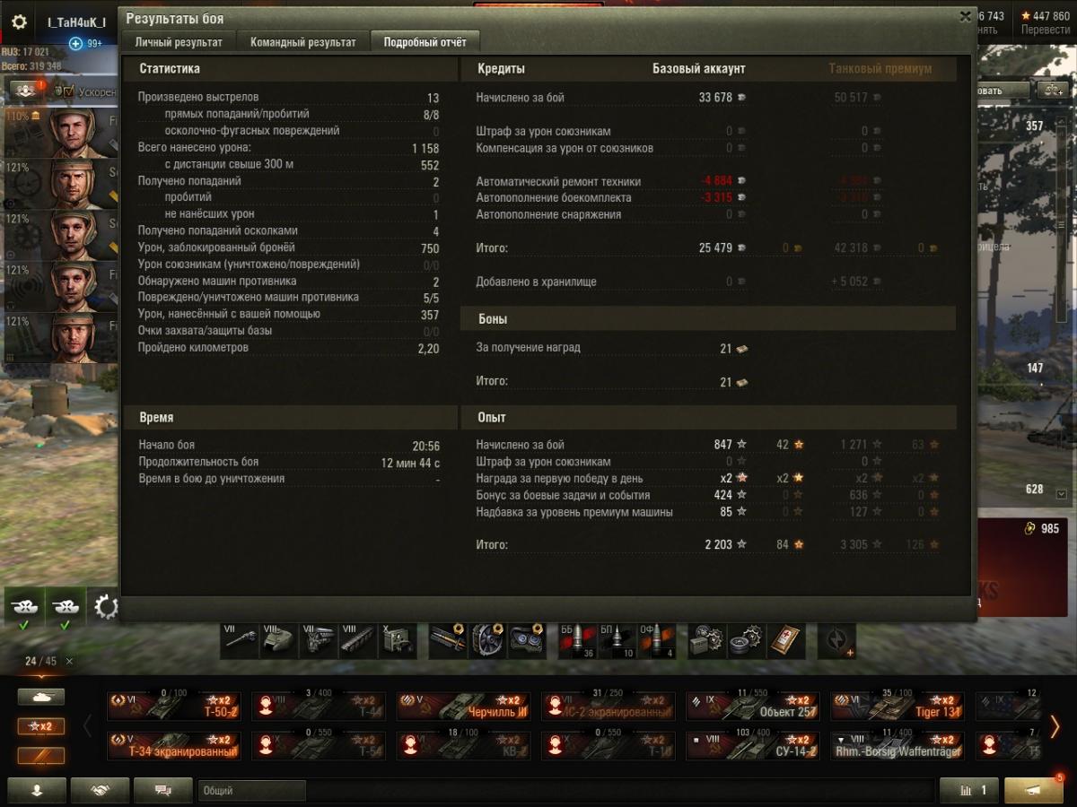Select the Т-50-2 tank in carousel
This screenshot has width=1077, height=807.
coord(174,706)
